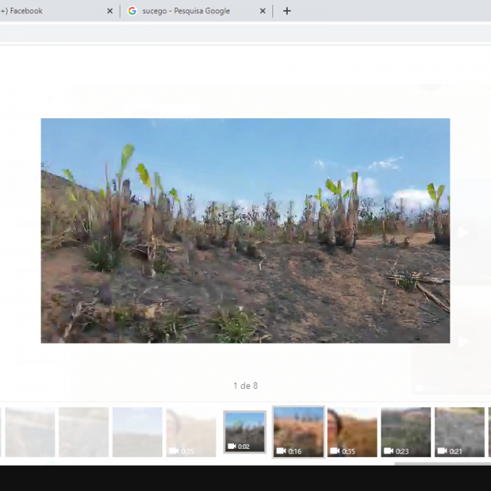This screenshot has width=491, height=491.
Task: Click the horizontal scrollbar below the thumbnails
Action: (441, 463)
